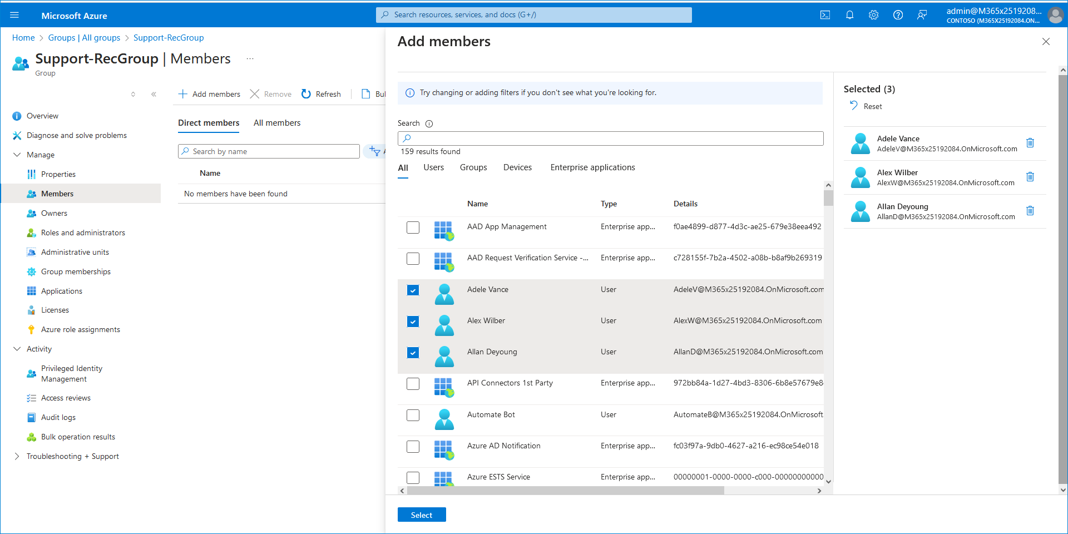Click the results list scroll down arrow
The width and height of the screenshot is (1068, 534).
tap(828, 482)
